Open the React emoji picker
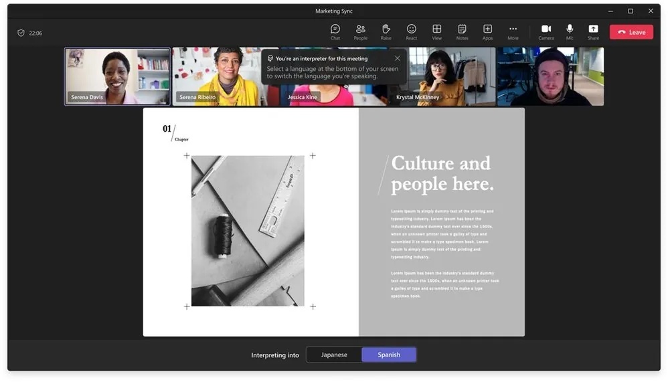Image resolution: width=668 pixels, height=382 pixels. (412, 31)
